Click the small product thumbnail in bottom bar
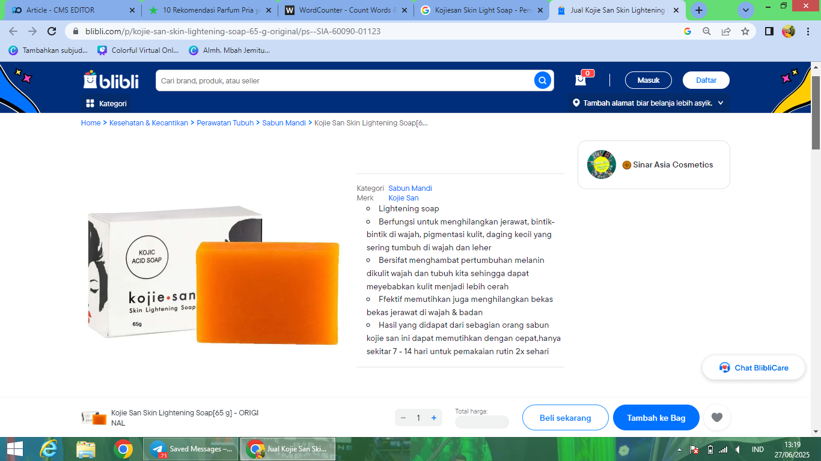Screen dimensions: 821x461 94,418
